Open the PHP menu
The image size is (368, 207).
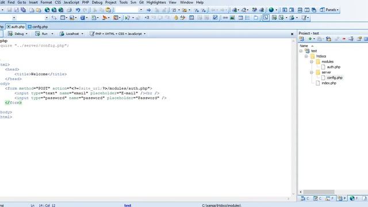[x=86, y=2]
